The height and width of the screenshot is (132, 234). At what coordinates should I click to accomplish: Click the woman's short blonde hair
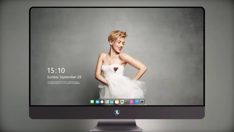click(x=117, y=36)
